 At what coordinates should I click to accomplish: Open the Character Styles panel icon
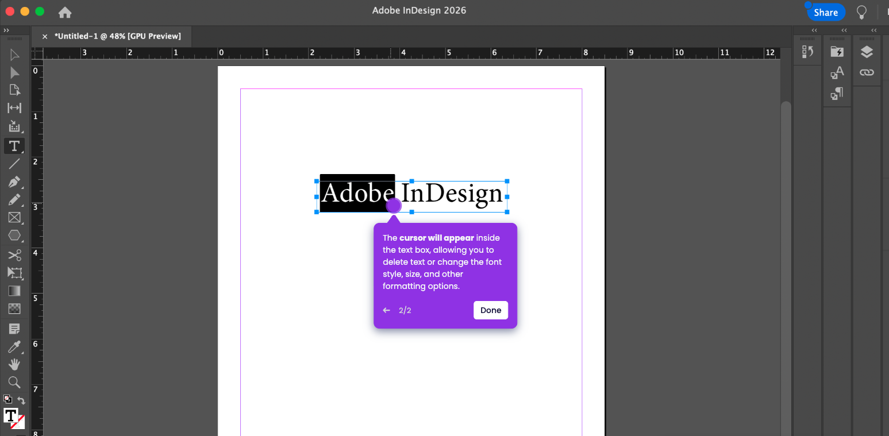[x=837, y=72]
